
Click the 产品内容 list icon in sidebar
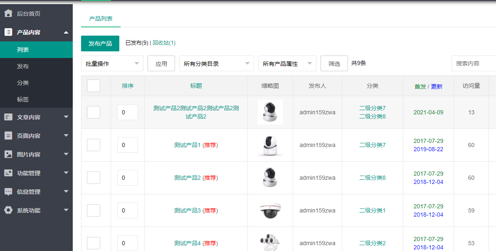click(8, 32)
